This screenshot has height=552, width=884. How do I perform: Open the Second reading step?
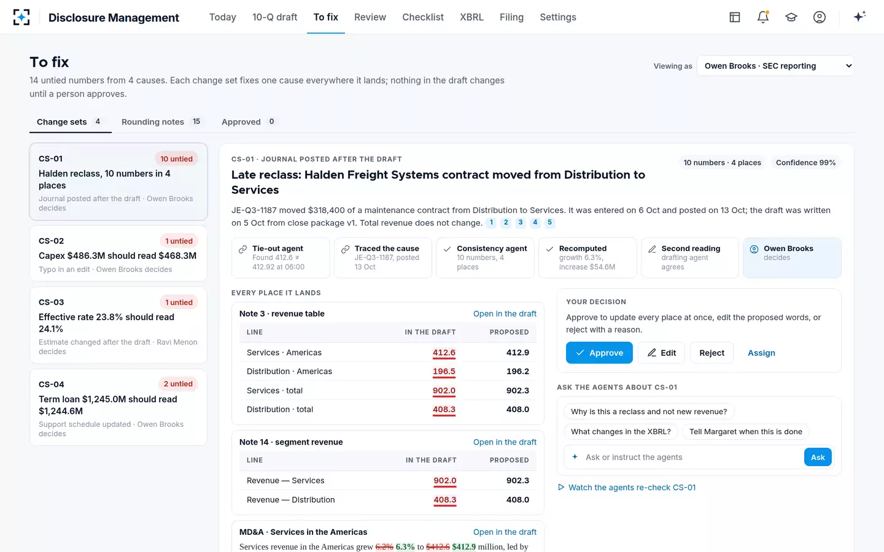tap(690, 258)
